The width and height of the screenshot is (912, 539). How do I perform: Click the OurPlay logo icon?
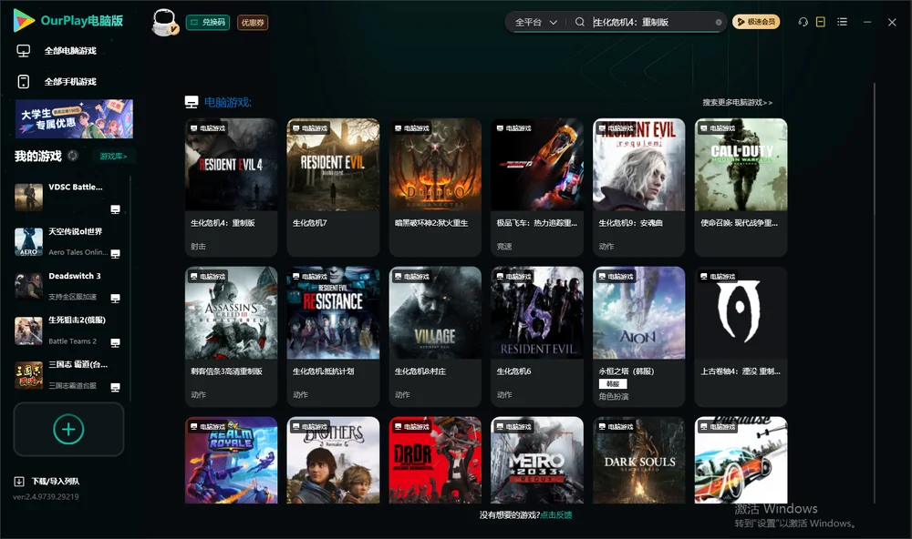click(24, 21)
